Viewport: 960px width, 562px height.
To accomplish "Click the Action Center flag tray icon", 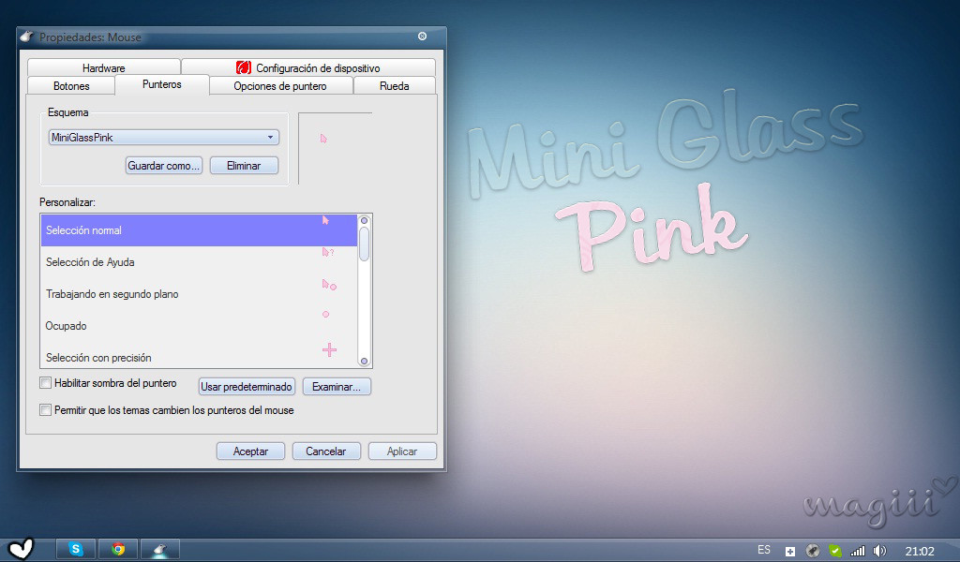I will pyautogui.click(x=790, y=551).
